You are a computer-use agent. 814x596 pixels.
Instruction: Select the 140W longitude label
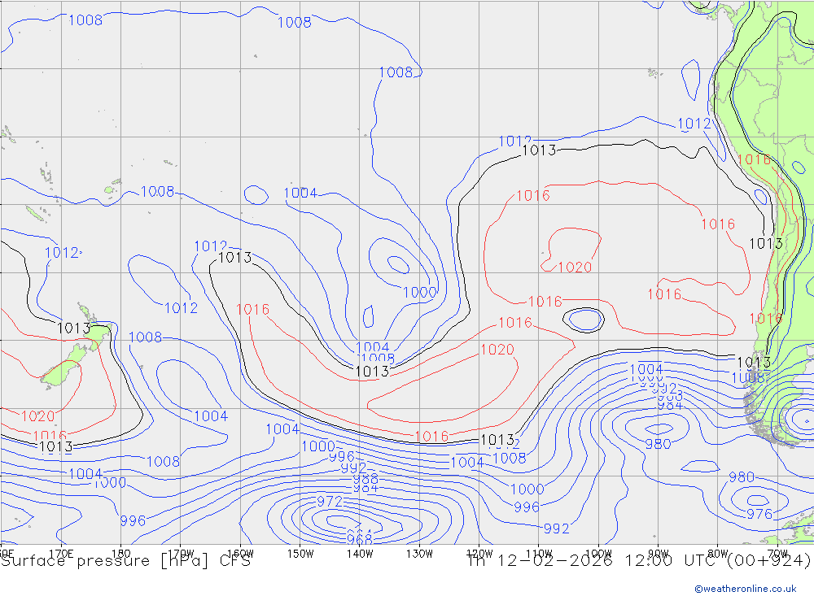click(x=360, y=554)
